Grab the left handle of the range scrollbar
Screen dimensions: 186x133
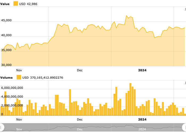tap(1, 127)
